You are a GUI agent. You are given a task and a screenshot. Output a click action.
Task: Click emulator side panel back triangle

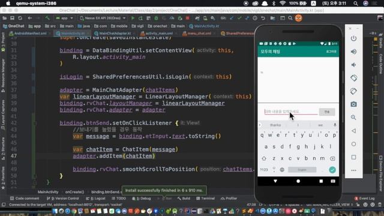click(353, 131)
